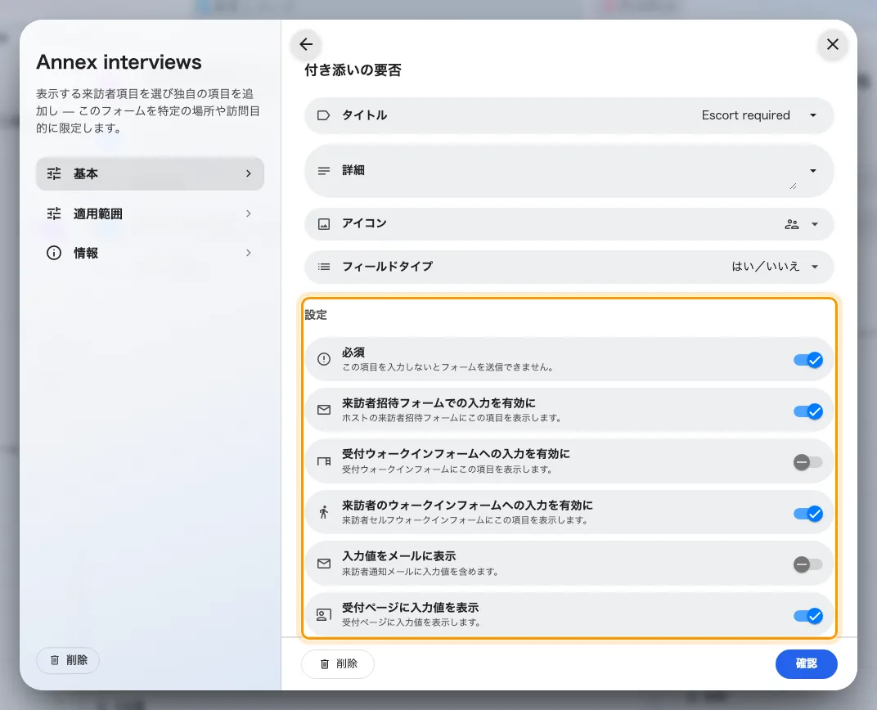The width and height of the screenshot is (877, 710).
Task: Click the '設定' section label
Action: [x=316, y=315]
